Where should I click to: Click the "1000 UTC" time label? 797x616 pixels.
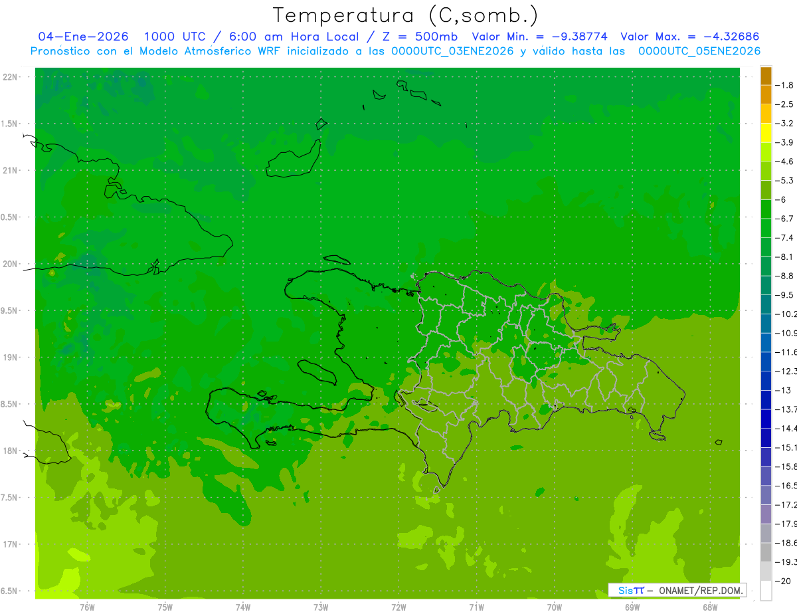(174, 37)
